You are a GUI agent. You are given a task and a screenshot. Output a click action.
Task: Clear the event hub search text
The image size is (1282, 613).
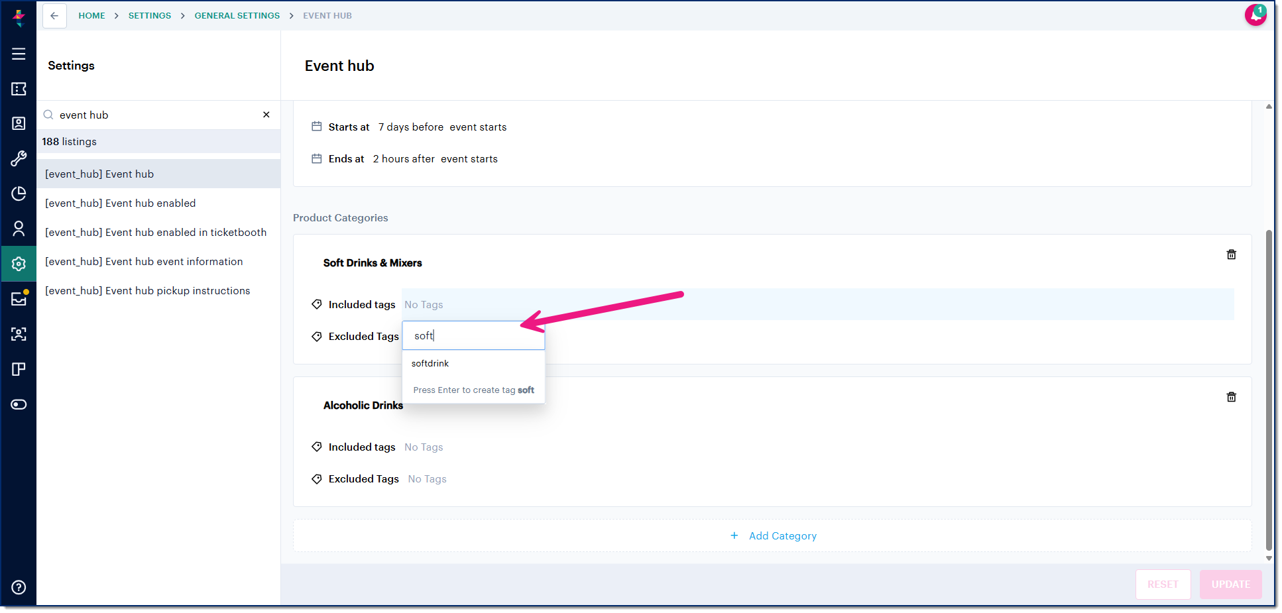[x=266, y=115]
